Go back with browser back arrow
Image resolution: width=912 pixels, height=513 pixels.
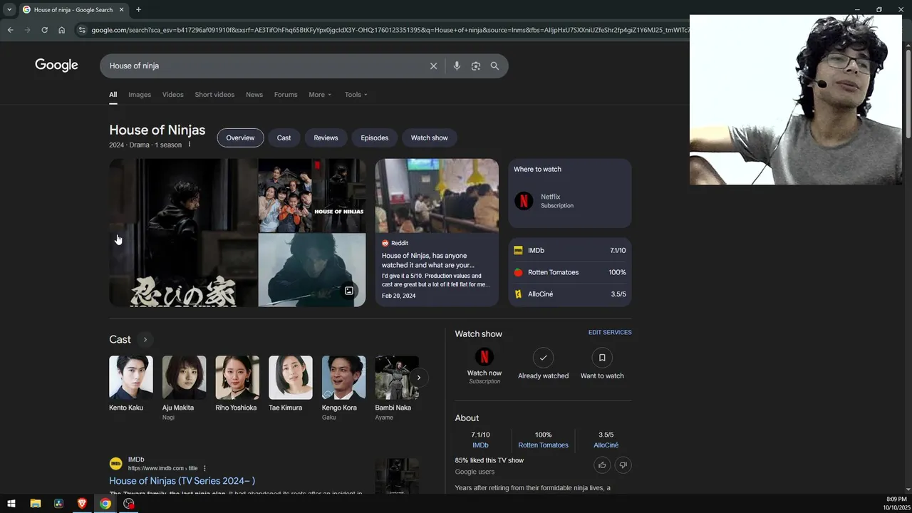[10, 30]
